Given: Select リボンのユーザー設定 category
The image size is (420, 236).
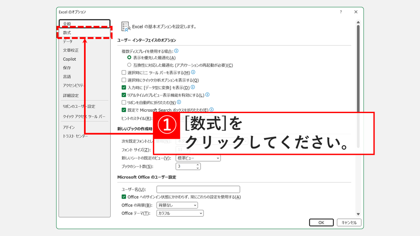Looking at the screenshot, I should (x=84, y=106).
